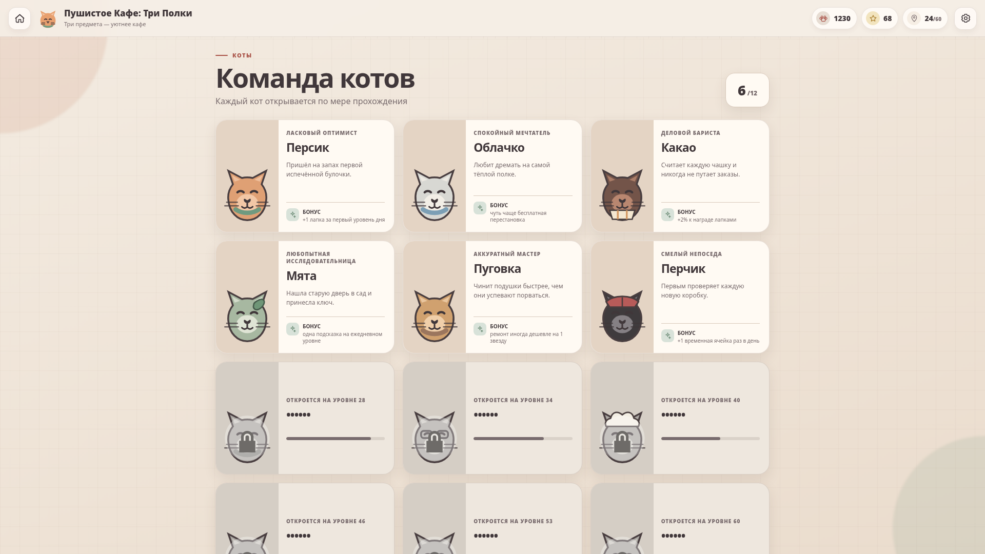Select Облачко cat avatar
The image size is (985, 554).
pos(435,195)
